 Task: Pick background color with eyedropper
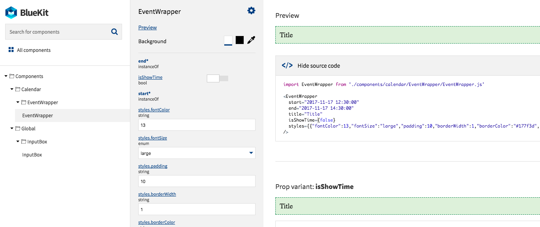tap(251, 40)
